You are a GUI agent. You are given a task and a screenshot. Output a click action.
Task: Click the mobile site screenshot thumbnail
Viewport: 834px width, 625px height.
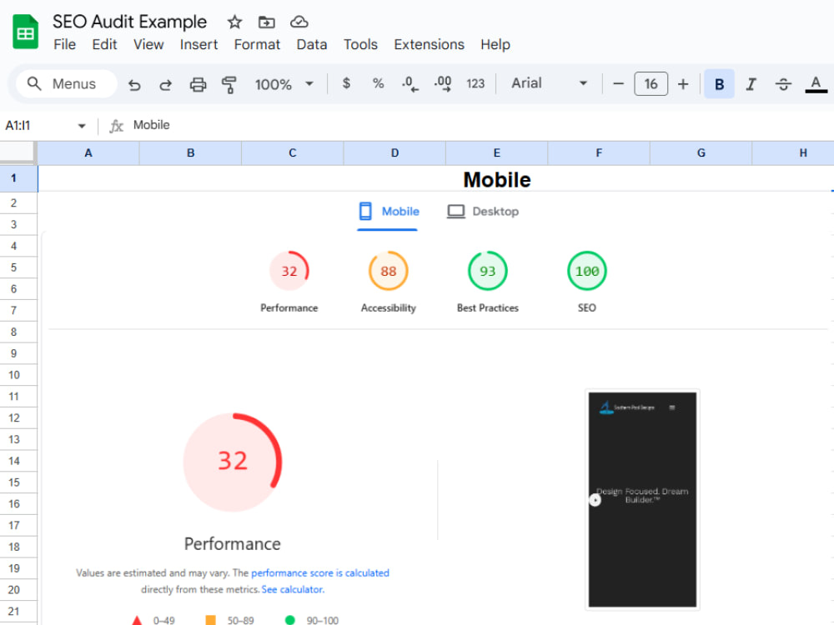click(642, 499)
